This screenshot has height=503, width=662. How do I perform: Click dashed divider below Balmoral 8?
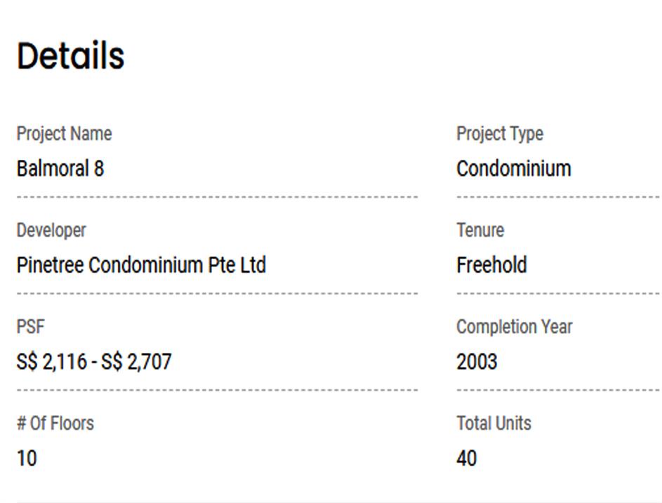217,197
